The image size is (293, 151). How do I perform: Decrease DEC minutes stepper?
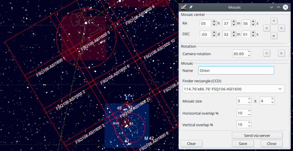pyautogui.click(x=233, y=36)
